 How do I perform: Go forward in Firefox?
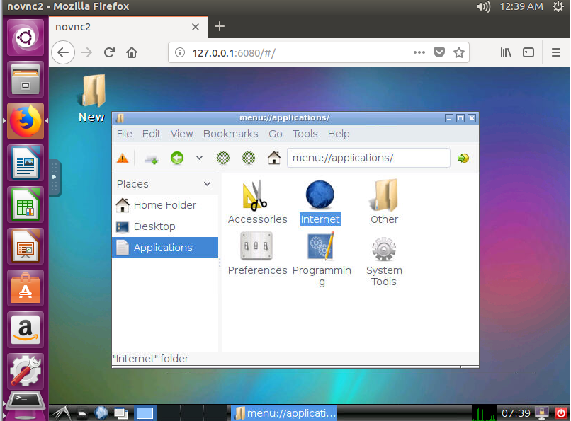(86, 53)
